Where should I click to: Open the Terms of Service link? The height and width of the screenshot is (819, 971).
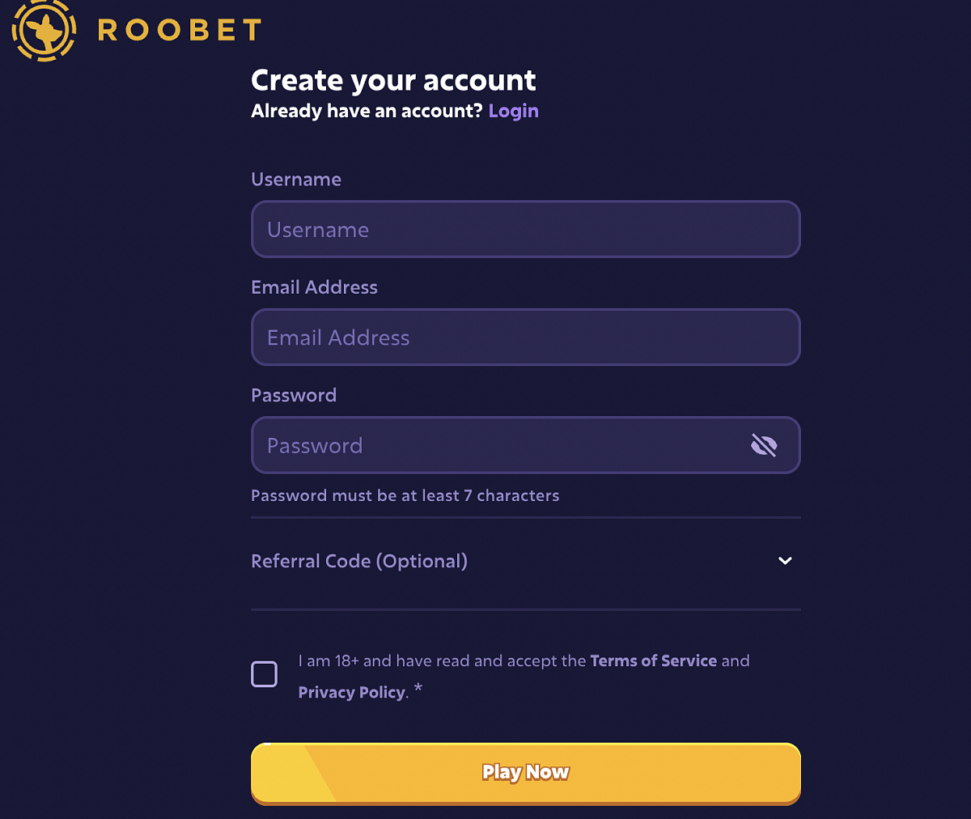[x=653, y=660]
